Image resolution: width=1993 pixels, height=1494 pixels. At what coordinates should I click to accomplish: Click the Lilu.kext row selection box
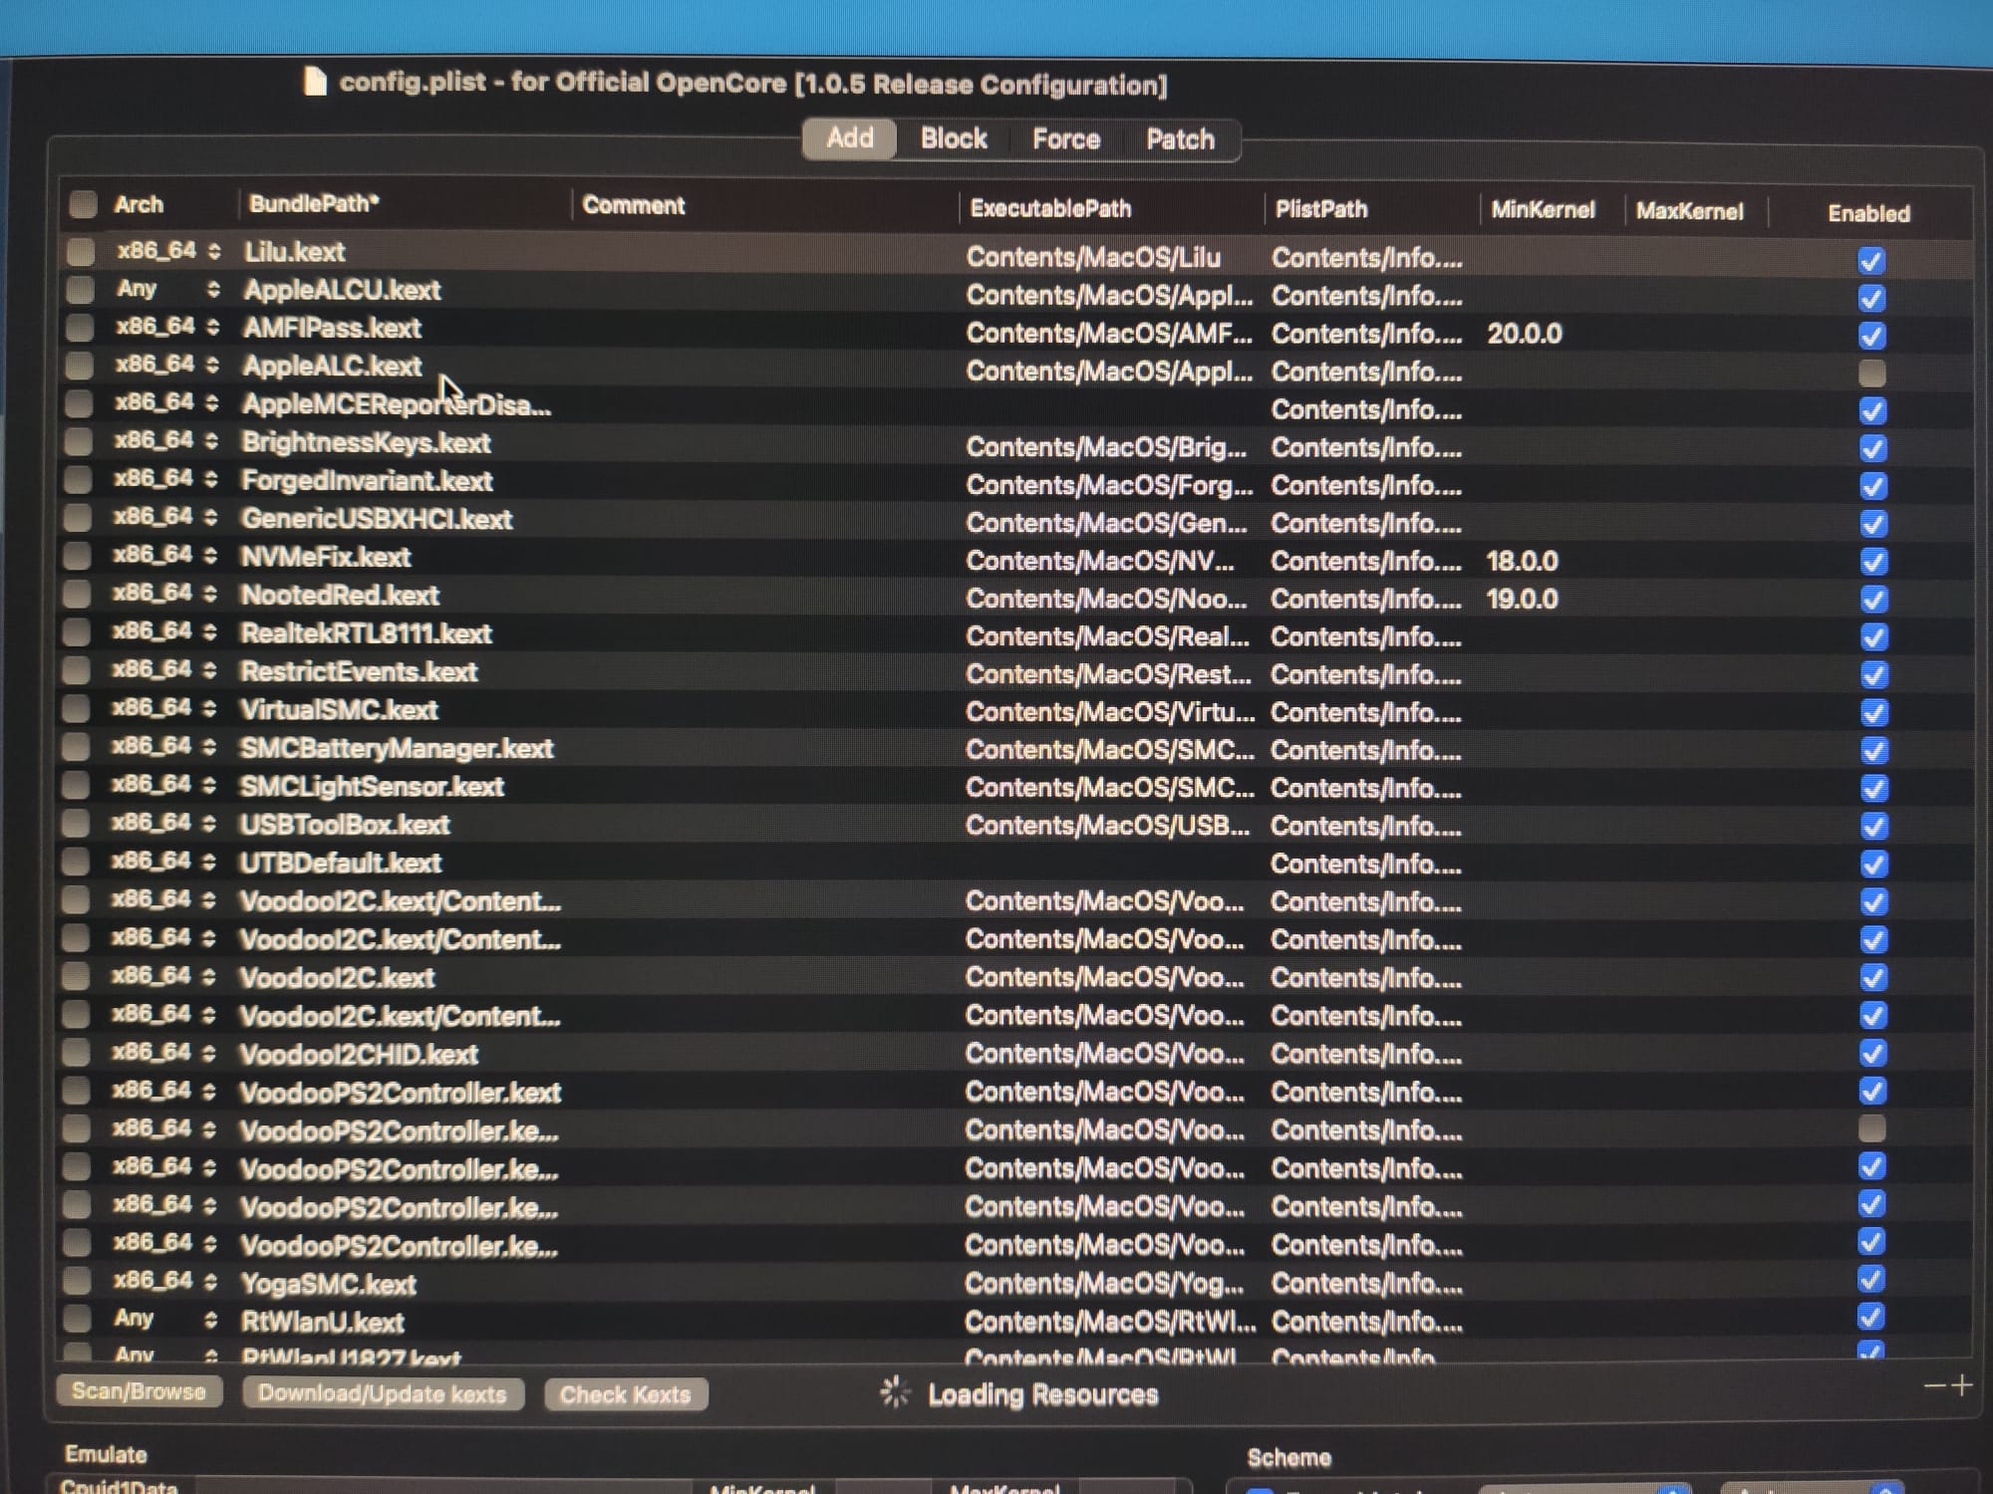point(81,252)
